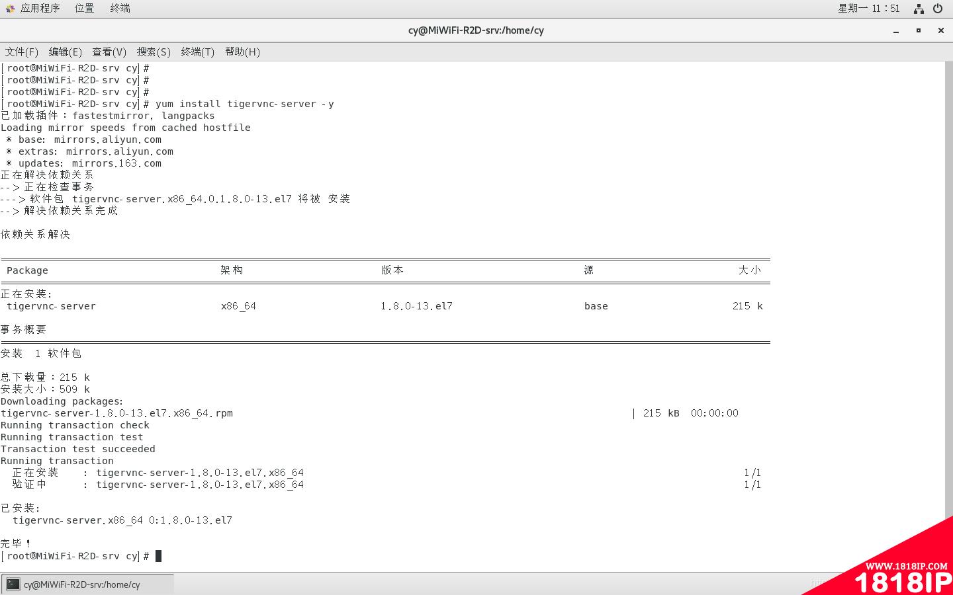This screenshot has height=595, width=953.
Task: Click the '依赖关系解决' line
Action: pyautogui.click(x=35, y=235)
